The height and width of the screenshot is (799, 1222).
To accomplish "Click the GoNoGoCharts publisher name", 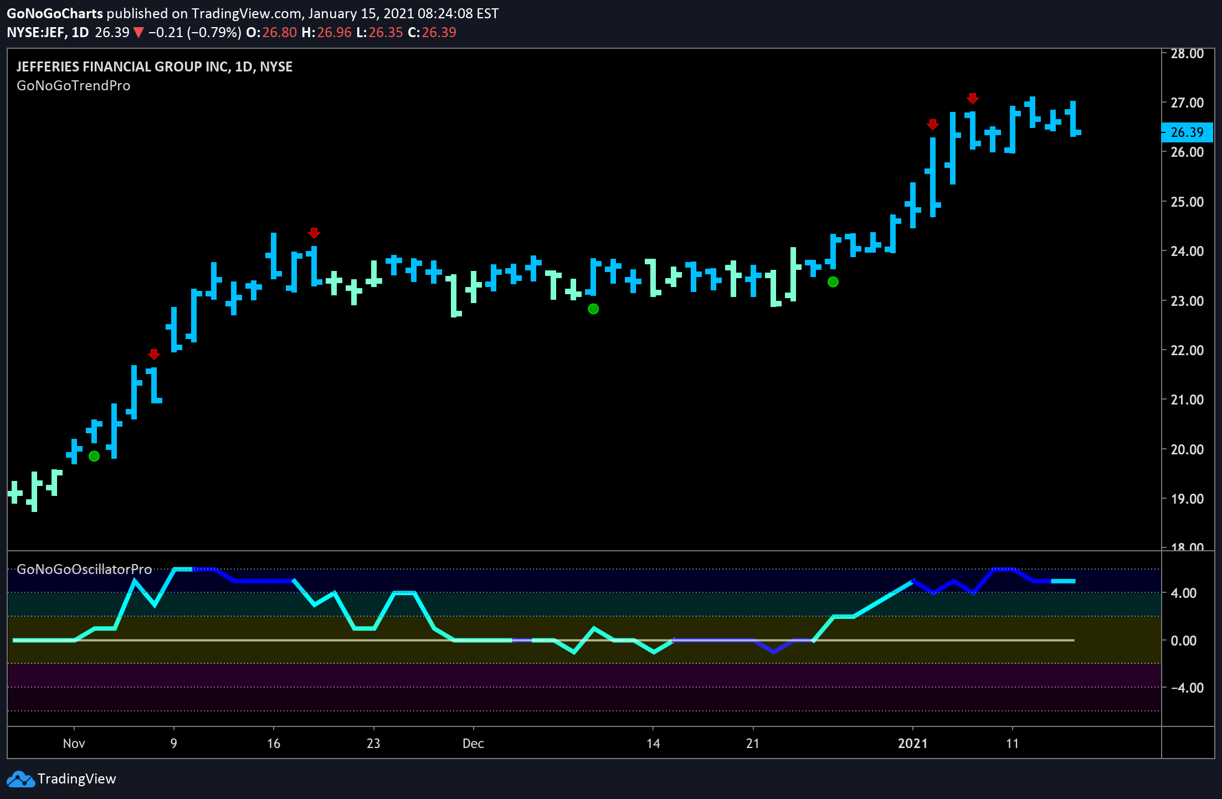I will tap(55, 13).
